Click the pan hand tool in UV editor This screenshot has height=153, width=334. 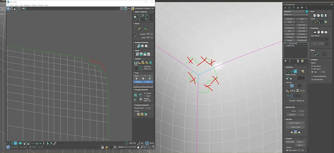tap(138, 147)
